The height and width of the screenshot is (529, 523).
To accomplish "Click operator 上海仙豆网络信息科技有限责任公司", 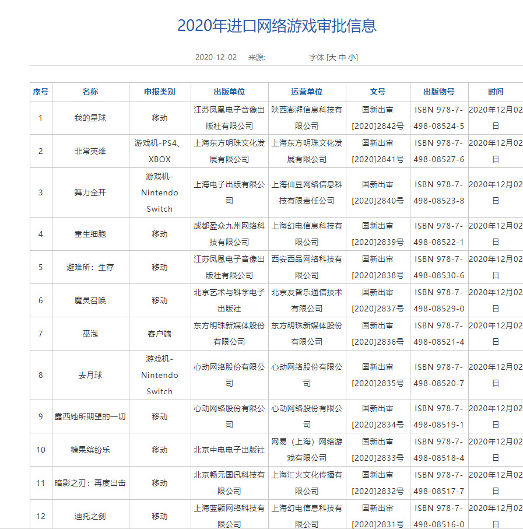I will 307,192.
